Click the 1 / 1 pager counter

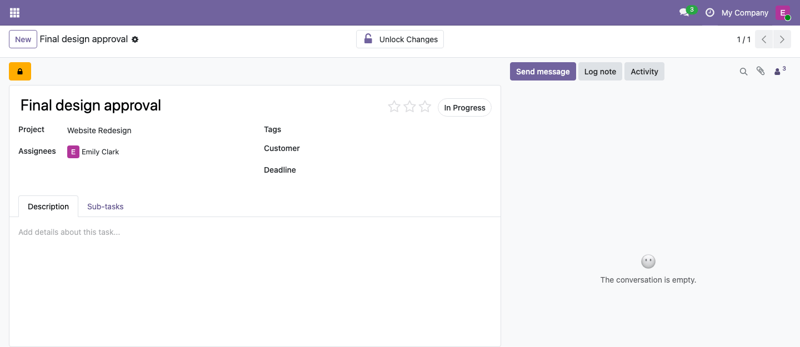[743, 39]
